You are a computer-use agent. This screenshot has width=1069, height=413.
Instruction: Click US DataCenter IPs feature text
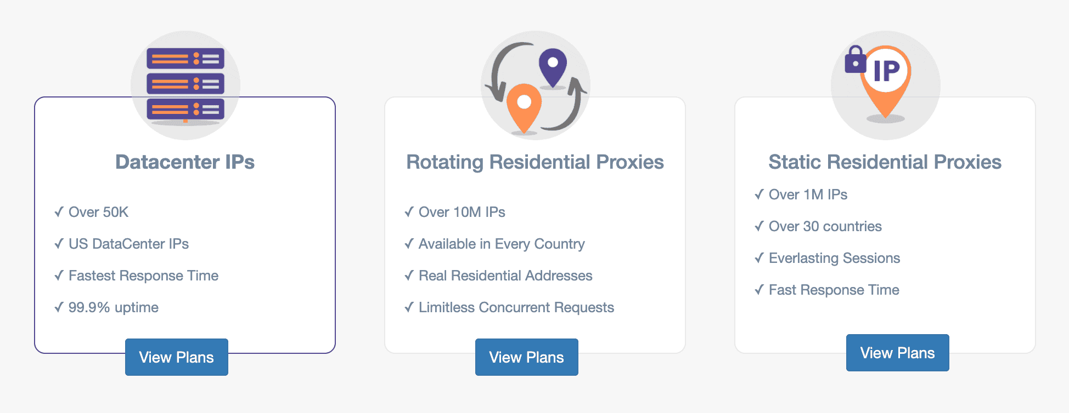tap(128, 244)
